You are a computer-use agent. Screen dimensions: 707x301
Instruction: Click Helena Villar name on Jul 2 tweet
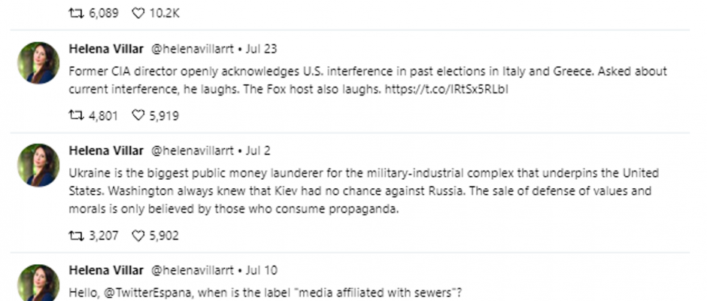[x=106, y=150]
